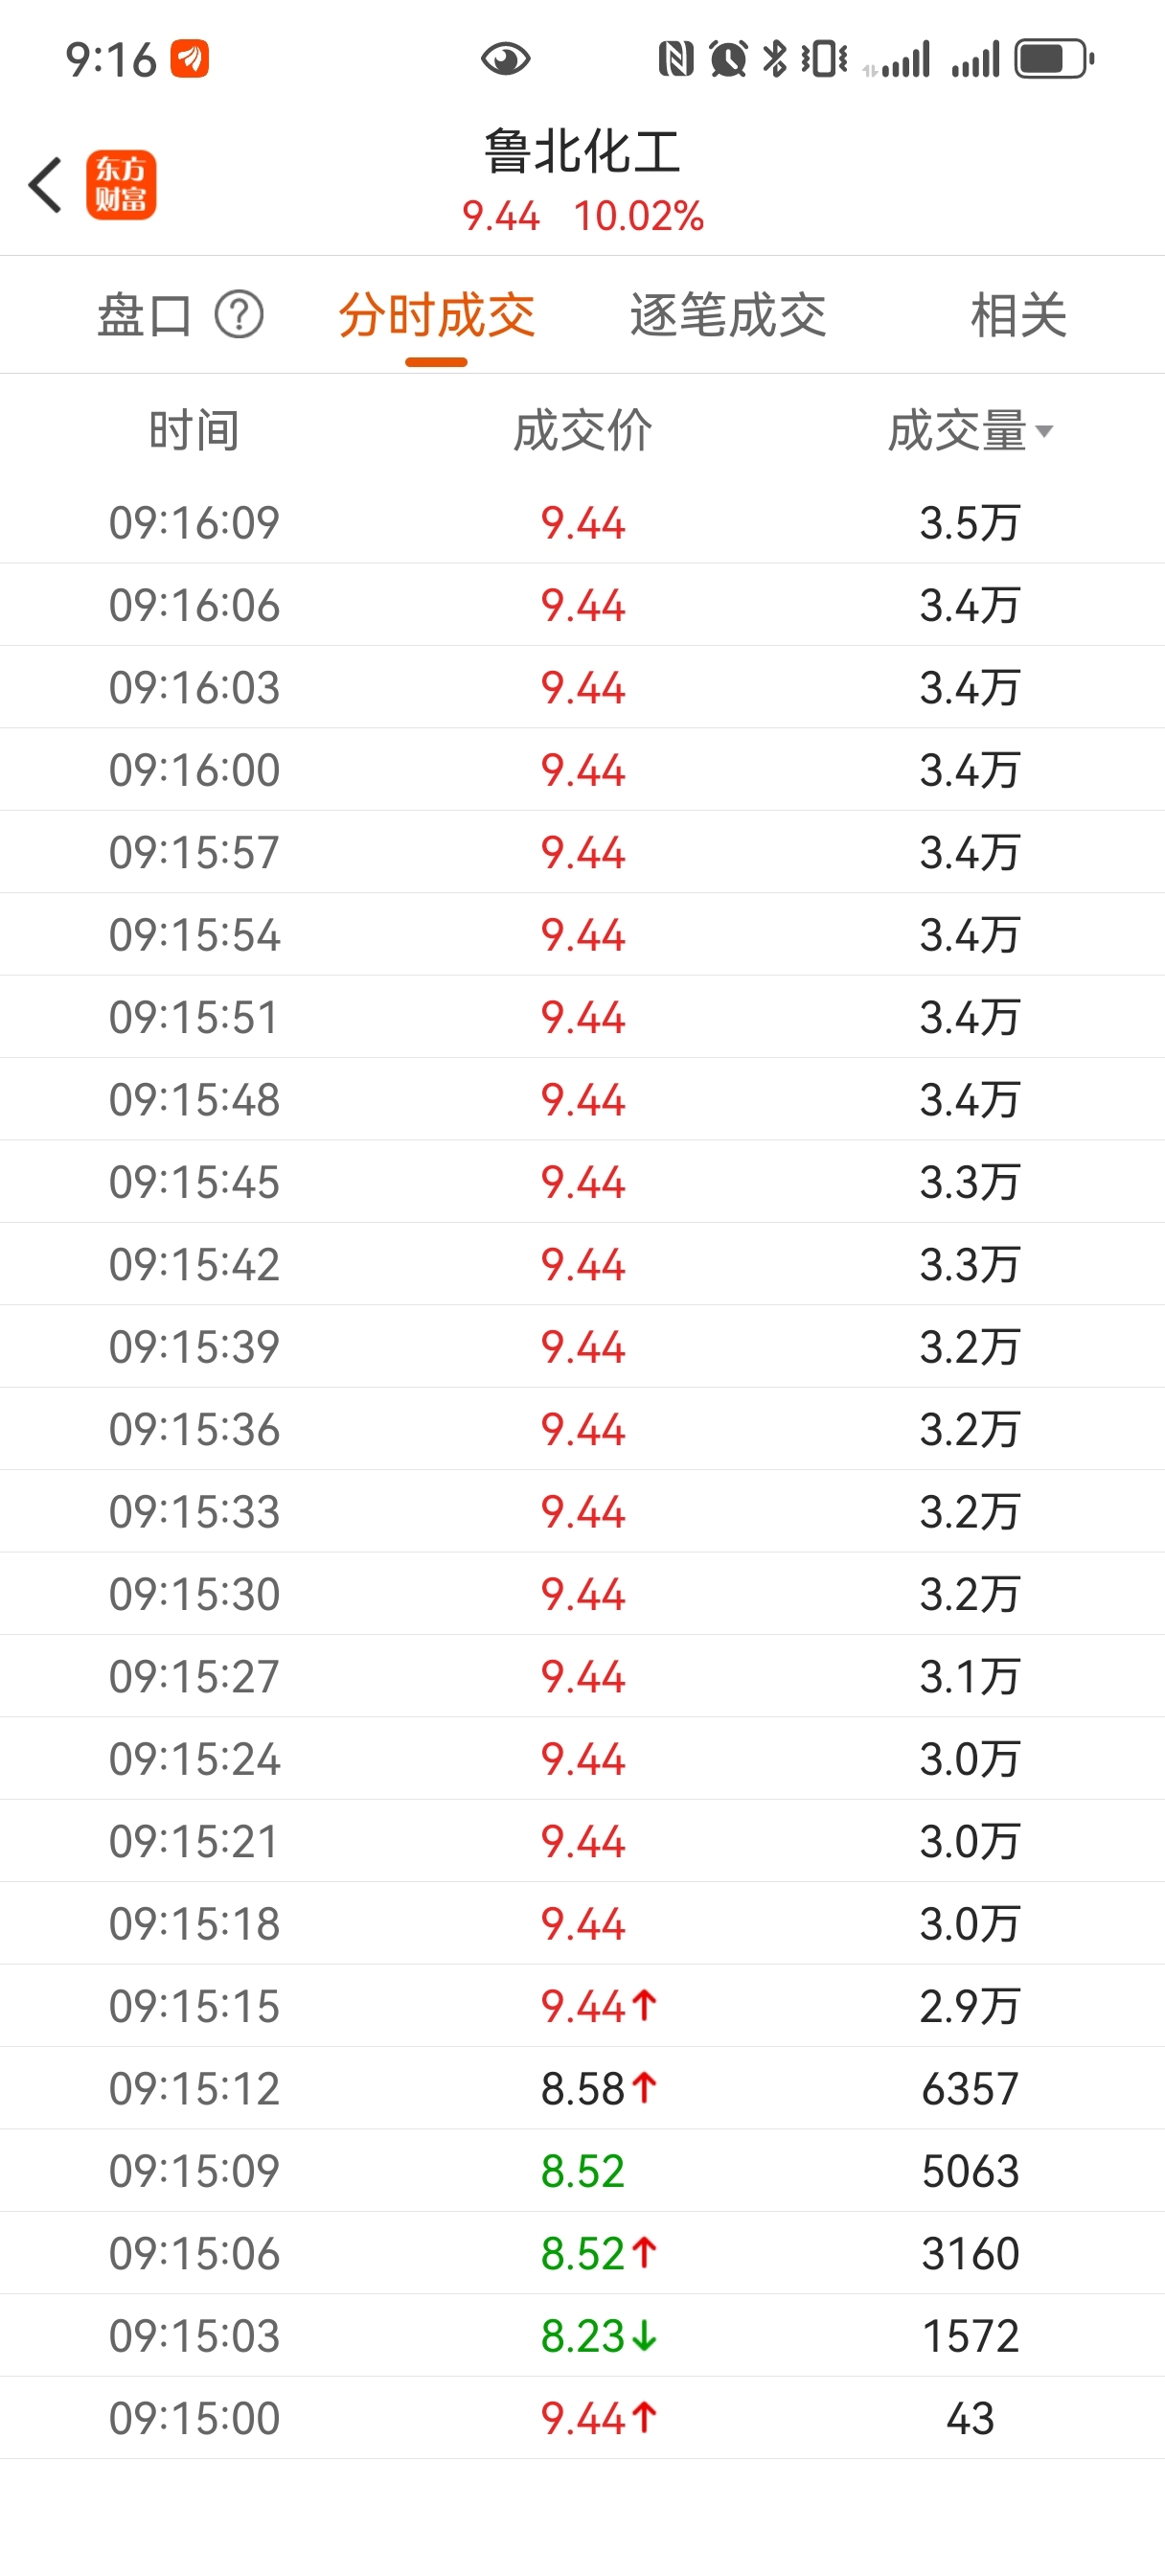
Task: Select the 09:15:03 row with price 8.23
Action: click(x=582, y=2335)
